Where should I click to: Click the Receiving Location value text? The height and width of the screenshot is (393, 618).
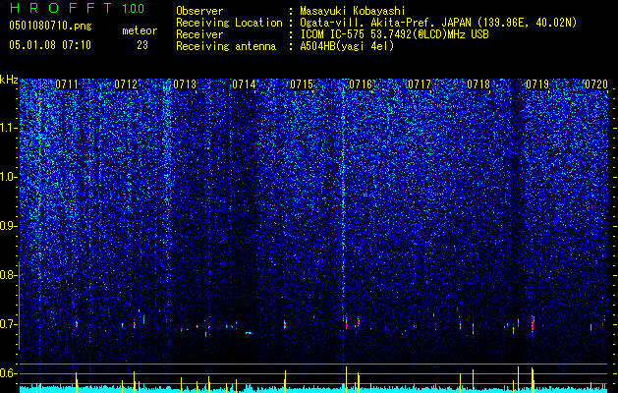438,24
